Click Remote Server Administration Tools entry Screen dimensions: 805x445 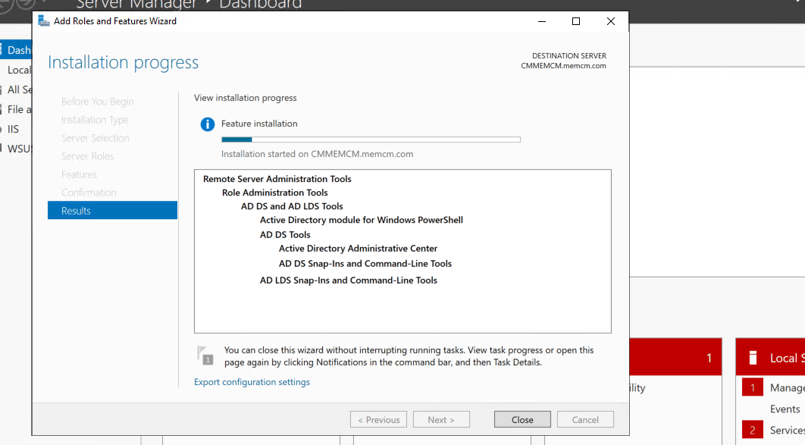click(x=277, y=179)
